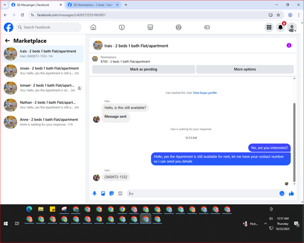304x243 pixels.
Task: Open the emoji picker in message box
Action: pyautogui.click(x=282, y=193)
